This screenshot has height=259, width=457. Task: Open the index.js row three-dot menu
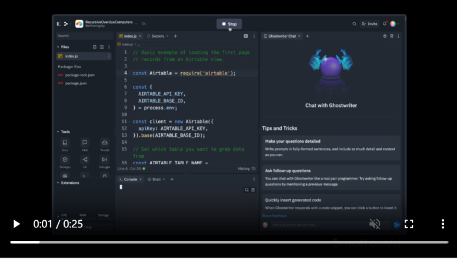point(109,56)
